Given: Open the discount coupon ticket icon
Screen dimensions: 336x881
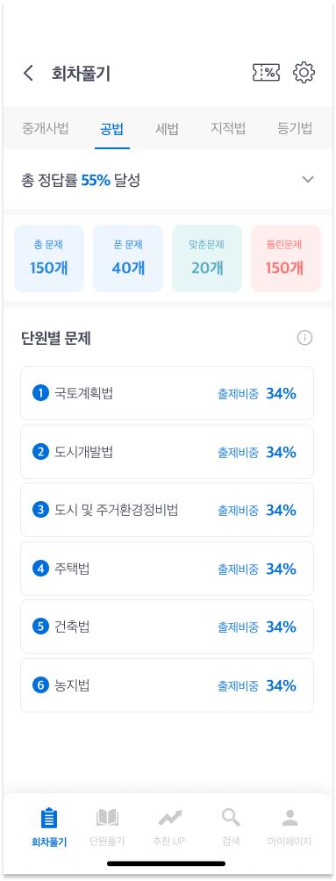Looking at the screenshot, I should pos(267,73).
